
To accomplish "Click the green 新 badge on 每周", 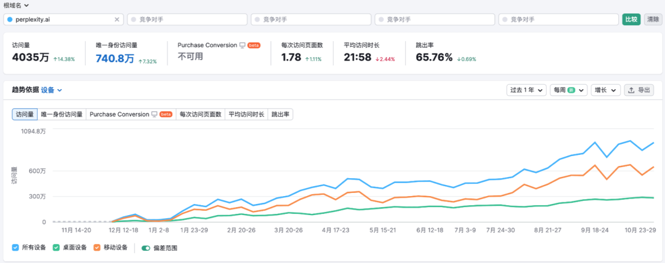I will click(571, 90).
